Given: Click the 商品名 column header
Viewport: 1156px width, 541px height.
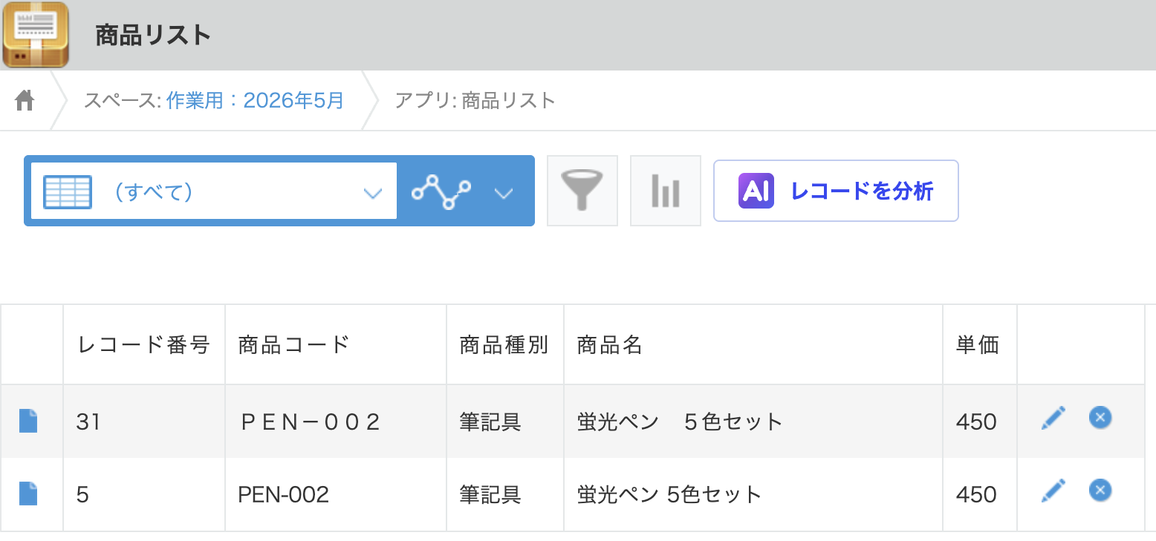Looking at the screenshot, I should [753, 344].
